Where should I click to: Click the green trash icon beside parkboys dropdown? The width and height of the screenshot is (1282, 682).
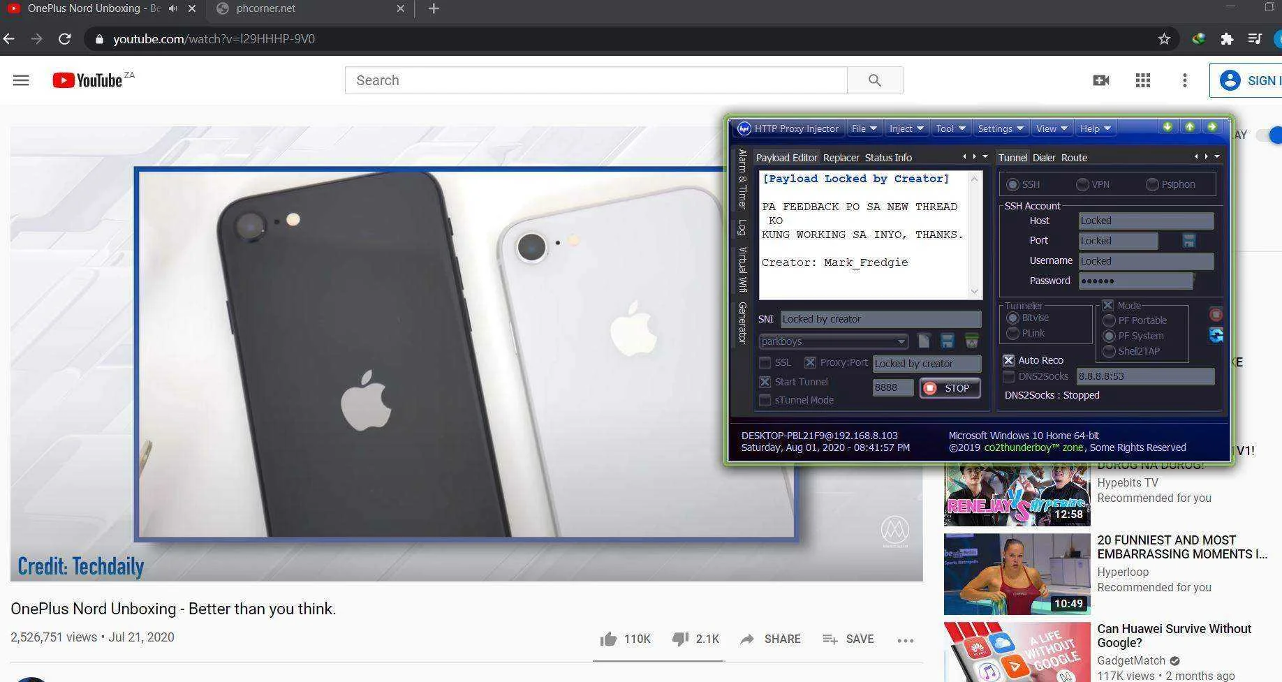(971, 341)
